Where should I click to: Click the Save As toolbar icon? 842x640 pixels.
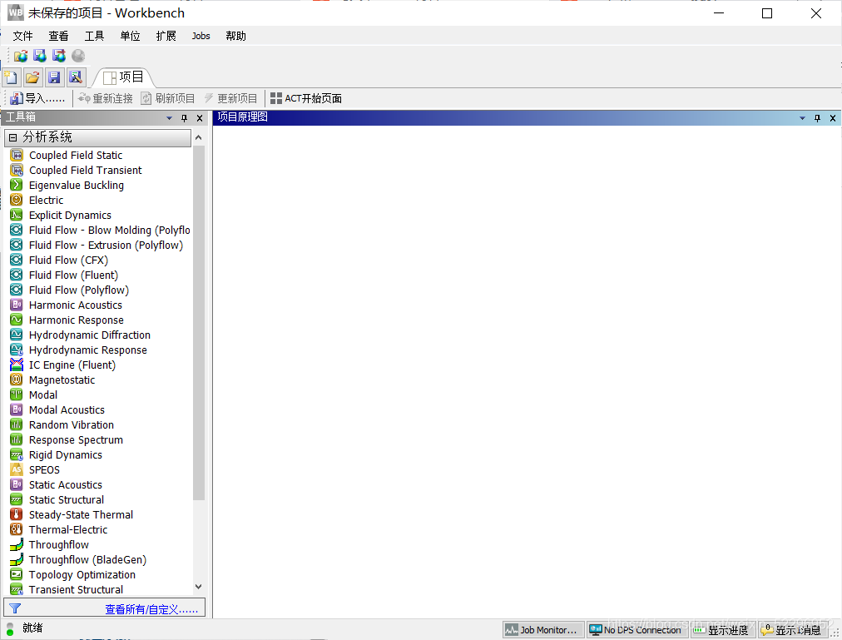(76, 77)
